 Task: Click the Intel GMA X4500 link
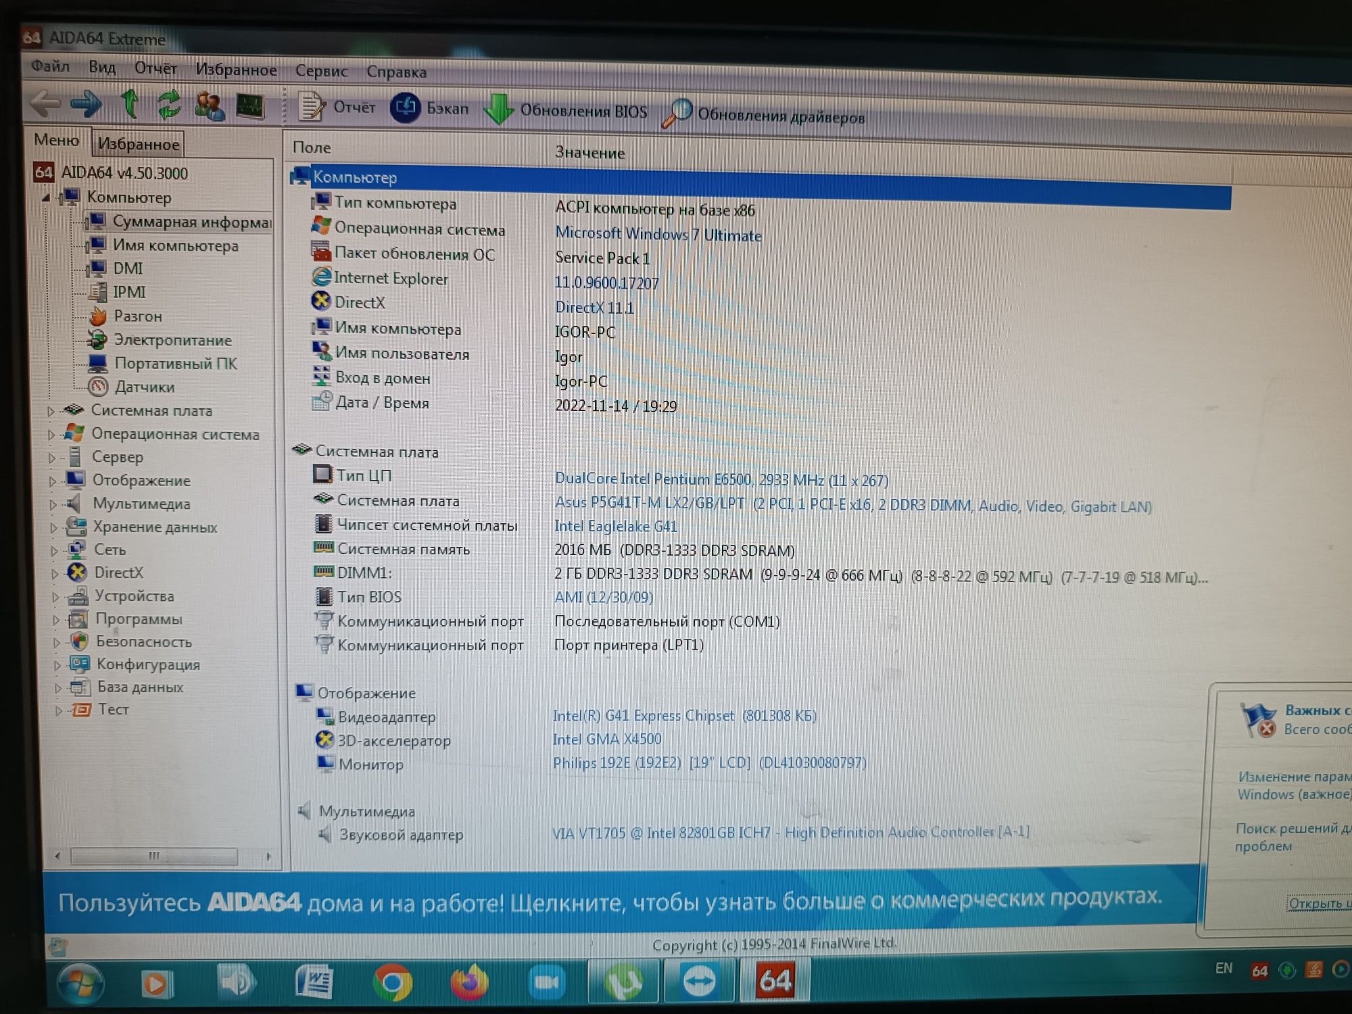[607, 739]
